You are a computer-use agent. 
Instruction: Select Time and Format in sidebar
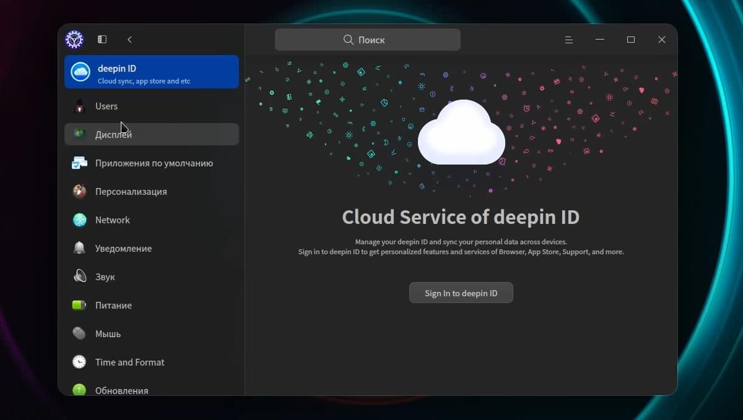coord(152,362)
